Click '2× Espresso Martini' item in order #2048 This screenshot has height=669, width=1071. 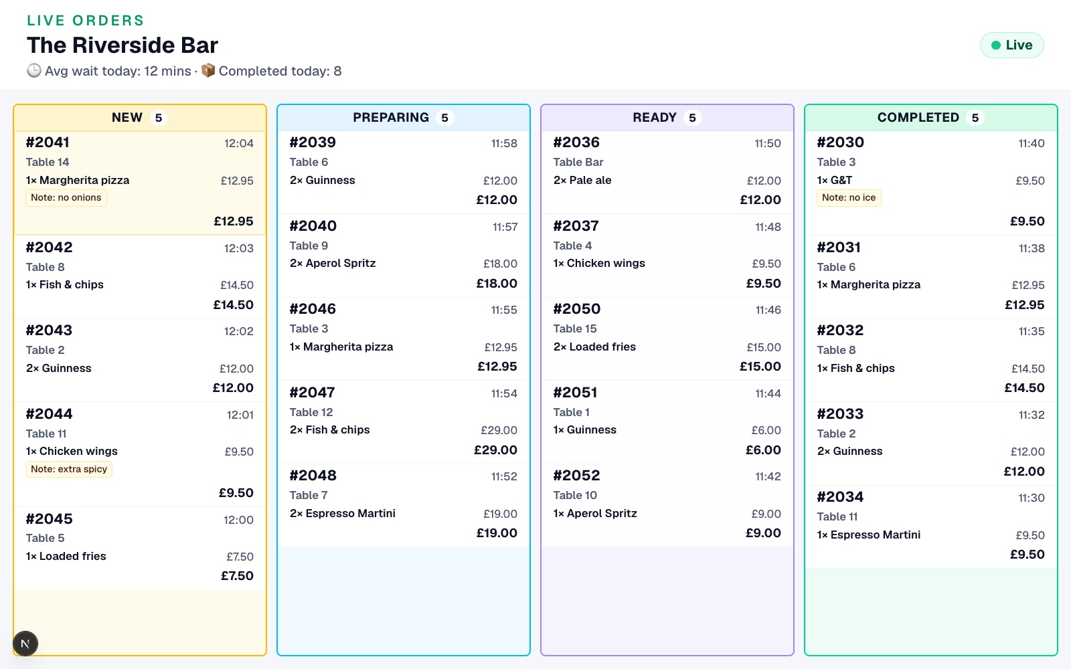click(x=343, y=513)
